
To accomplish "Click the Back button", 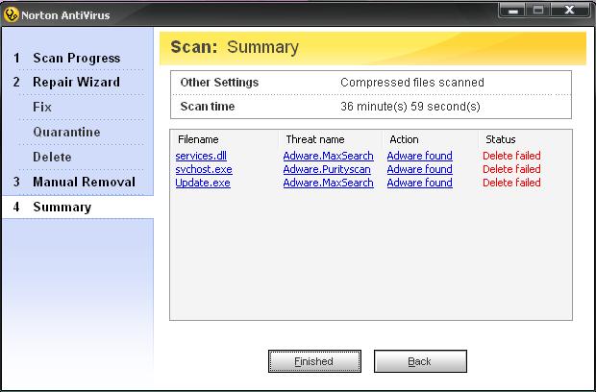I will pos(420,361).
